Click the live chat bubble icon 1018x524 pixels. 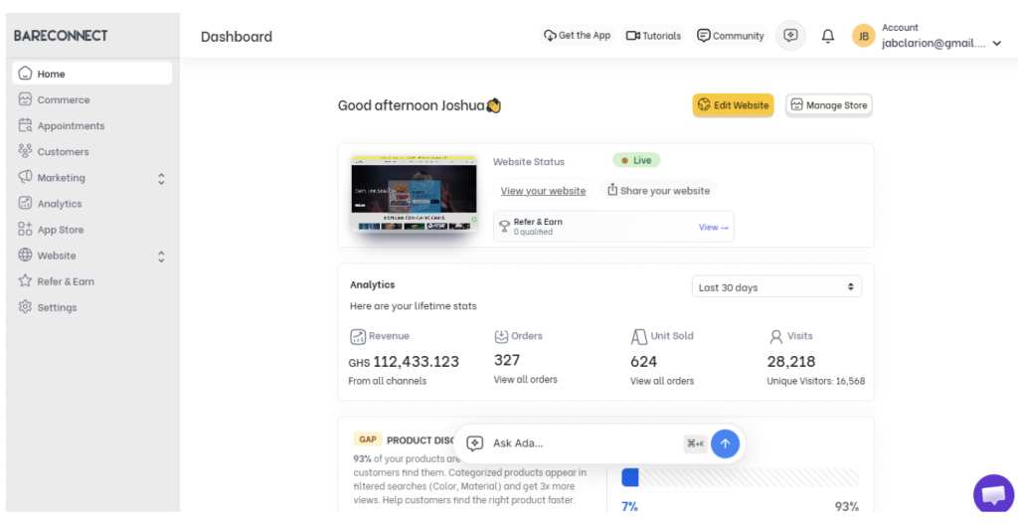point(992,494)
